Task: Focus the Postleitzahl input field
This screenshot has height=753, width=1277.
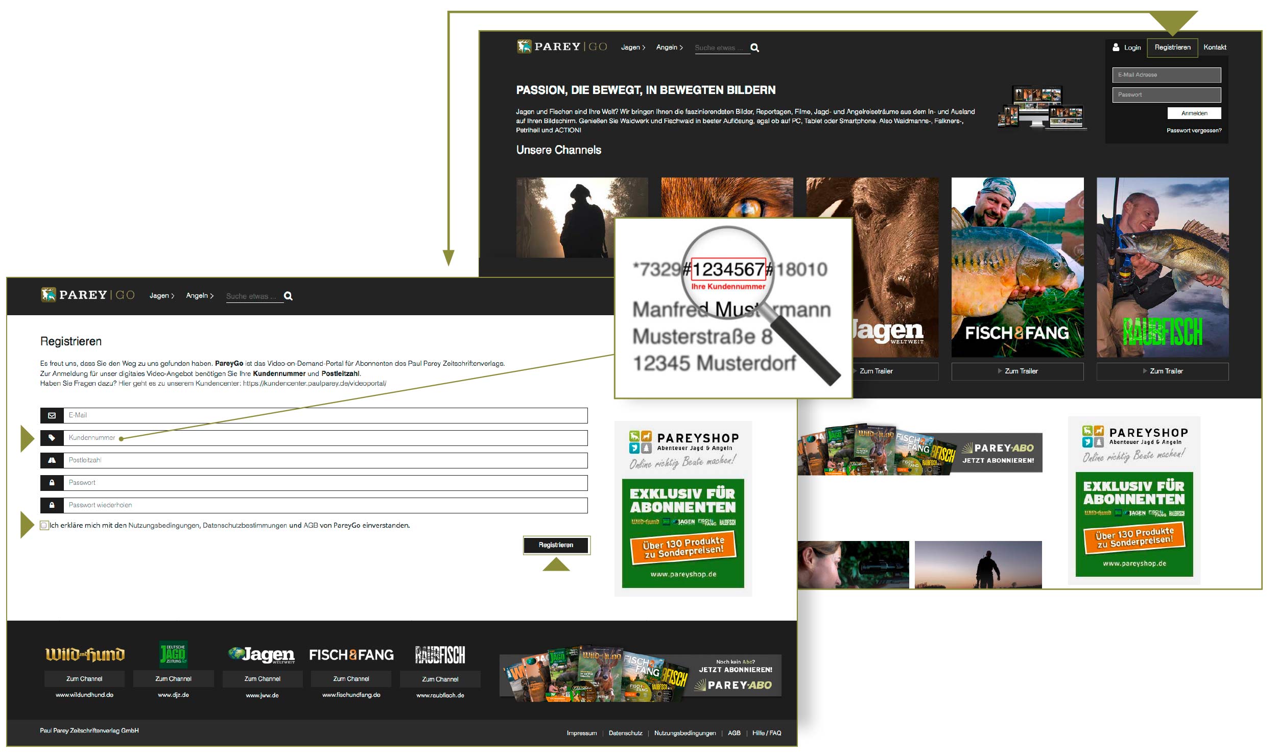Action: [325, 460]
